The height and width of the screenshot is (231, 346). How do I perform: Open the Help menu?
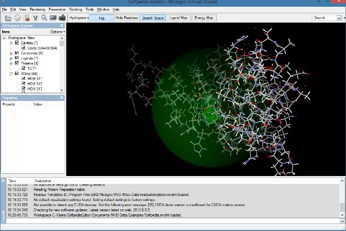pos(116,9)
